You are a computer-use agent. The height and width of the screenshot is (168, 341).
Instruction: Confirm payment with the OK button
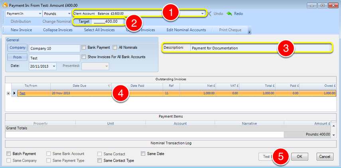[x=300, y=156]
